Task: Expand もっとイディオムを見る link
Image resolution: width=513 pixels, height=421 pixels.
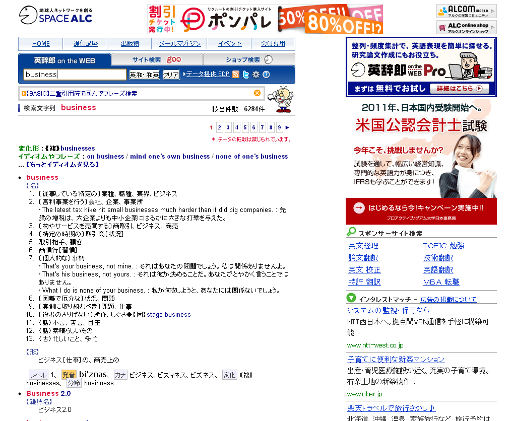Action: point(62,164)
